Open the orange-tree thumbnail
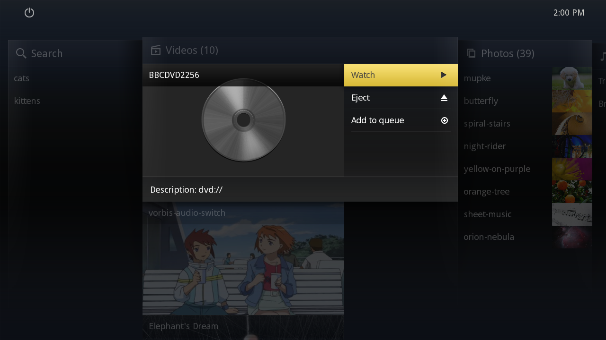The image size is (606, 340). click(572, 192)
